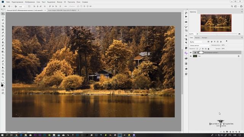Toggle shape layer filter in Layers panel
Image resolution: width=244 pixels, height=137 pixels.
tap(218, 41)
